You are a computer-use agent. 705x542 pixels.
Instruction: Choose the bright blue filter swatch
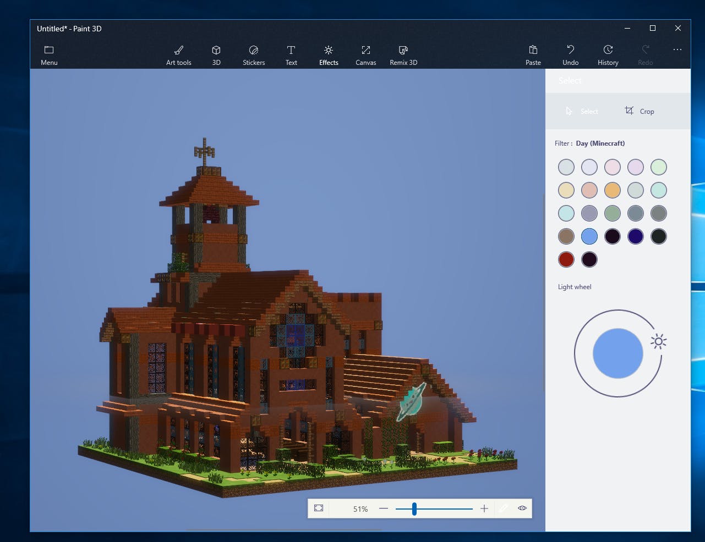click(x=589, y=236)
